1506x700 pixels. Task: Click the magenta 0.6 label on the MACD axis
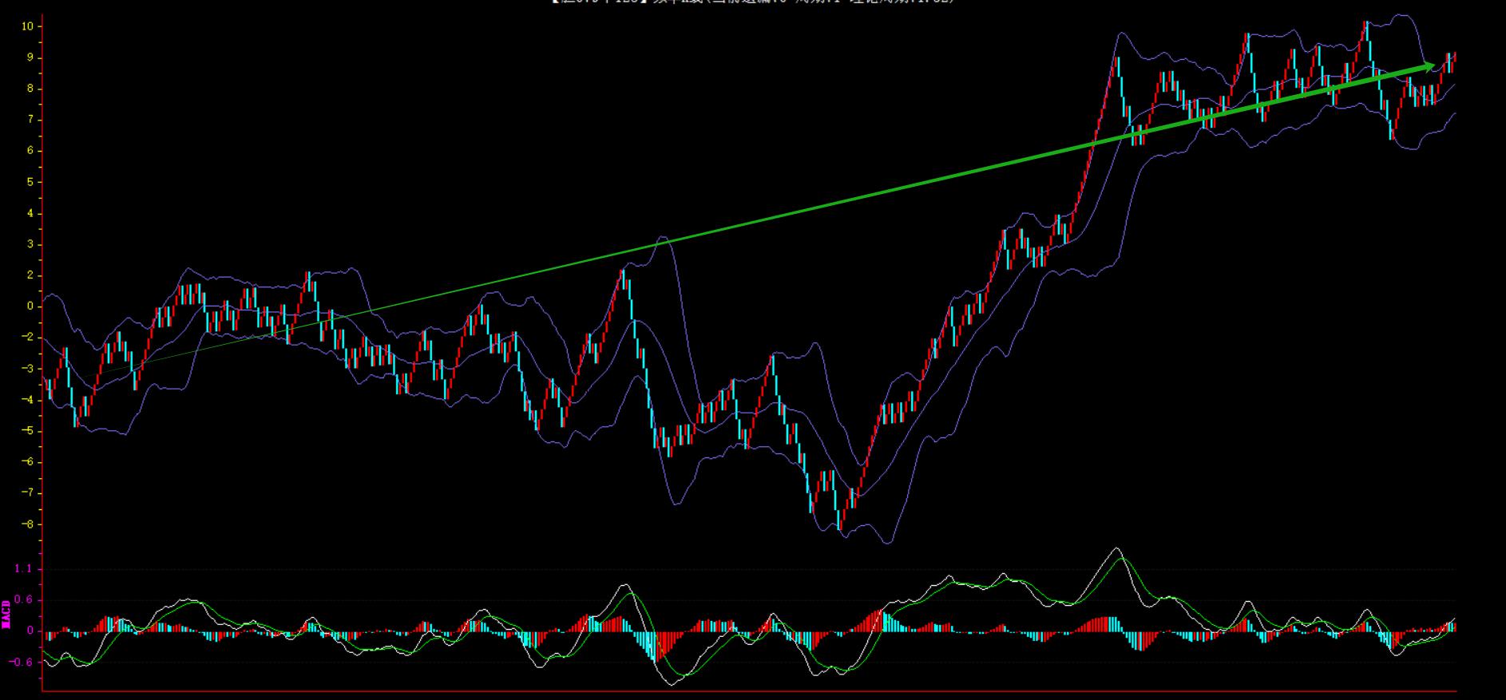pos(23,599)
